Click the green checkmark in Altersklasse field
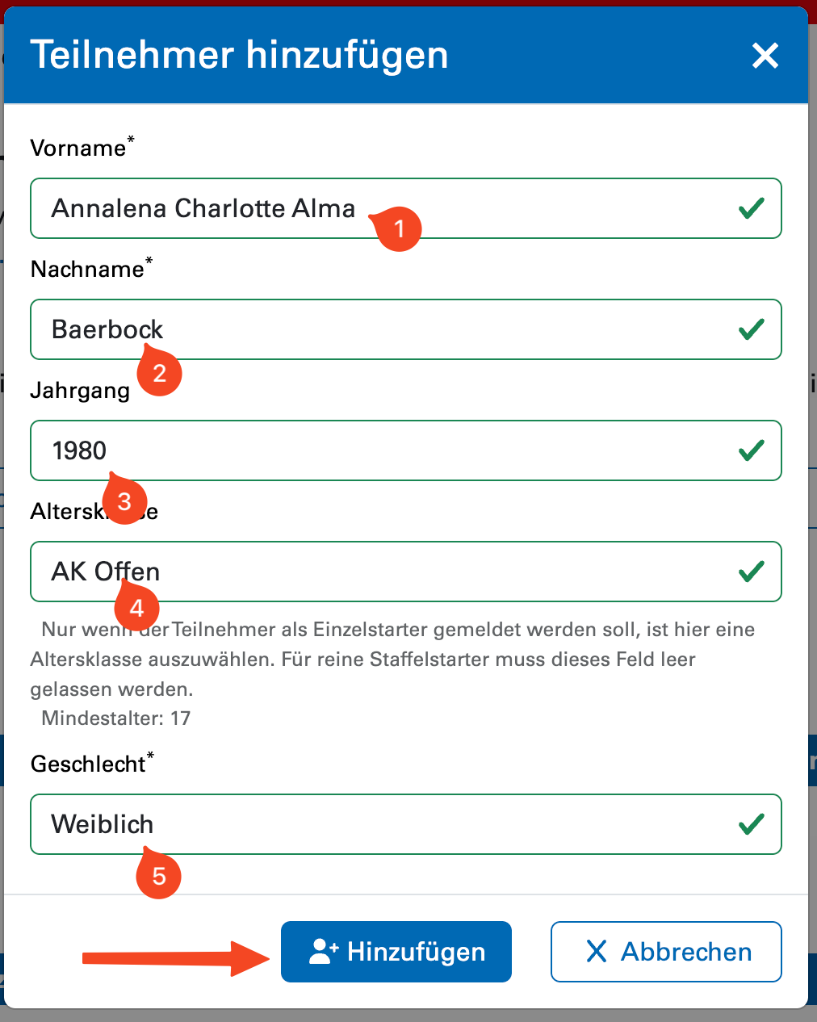Screen dimensions: 817x1022 tap(752, 572)
